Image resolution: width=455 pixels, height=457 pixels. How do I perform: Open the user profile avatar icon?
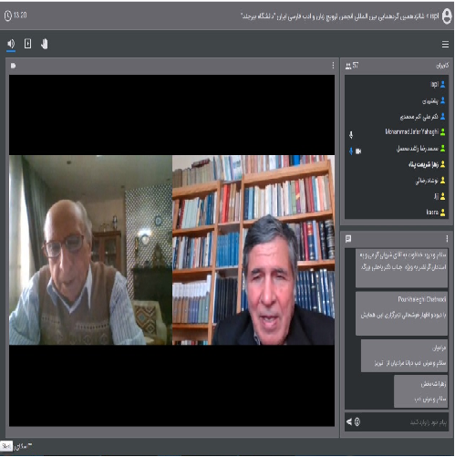click(x=447, y=16)
